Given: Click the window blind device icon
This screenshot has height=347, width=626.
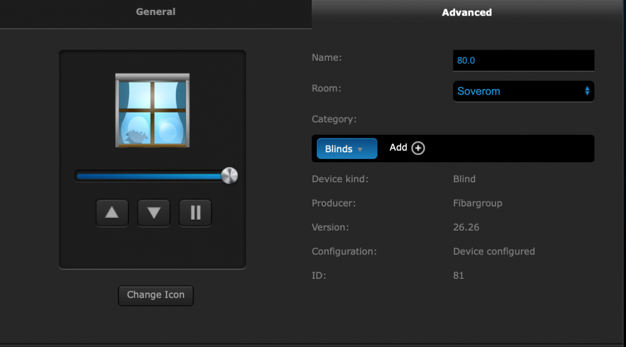Looking at the screenshot, I should click(x=152, y=111).
